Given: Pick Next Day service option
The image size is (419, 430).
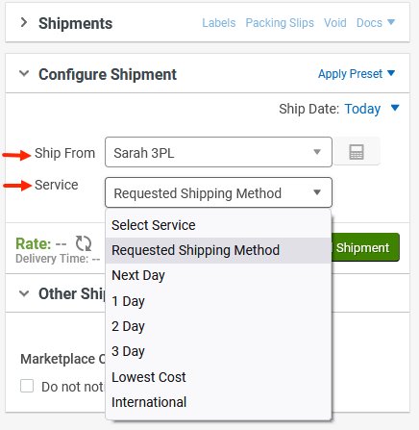Looking at the screenshot, I should click(x=218, y=275).
